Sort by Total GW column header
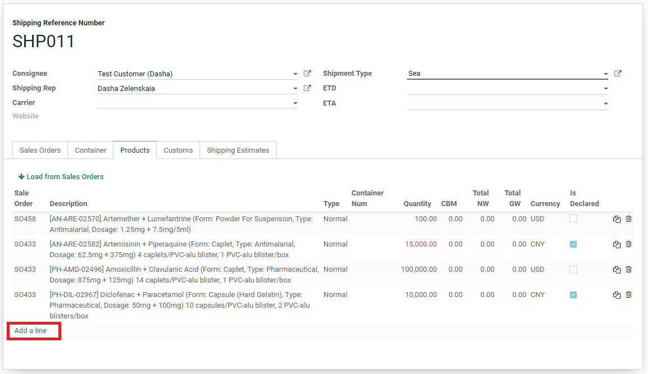Screen dimensions: 648x374 pos(513,198)
